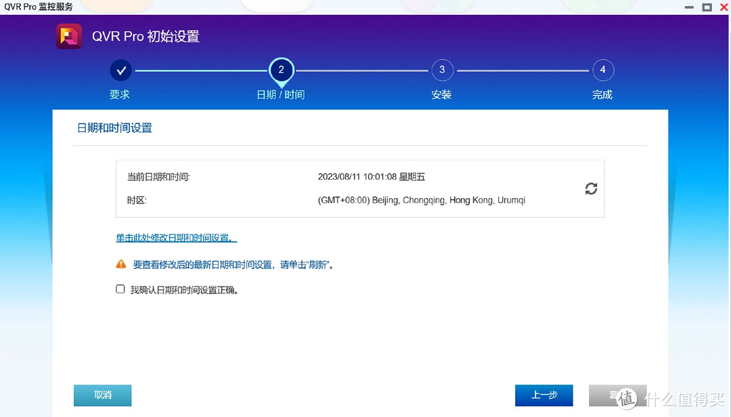This screenshot has width=731, height=417.
Task: Click the 完成 step label
Action: 602,95
